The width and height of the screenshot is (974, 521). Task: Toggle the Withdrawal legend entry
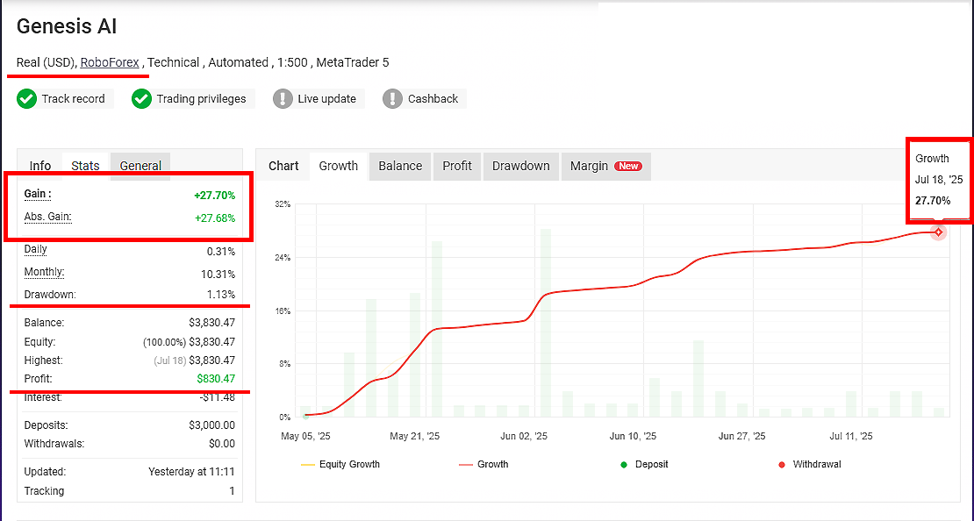click(809, 464)
